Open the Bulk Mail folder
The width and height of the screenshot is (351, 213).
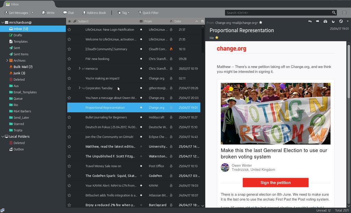tap(23, 67)
